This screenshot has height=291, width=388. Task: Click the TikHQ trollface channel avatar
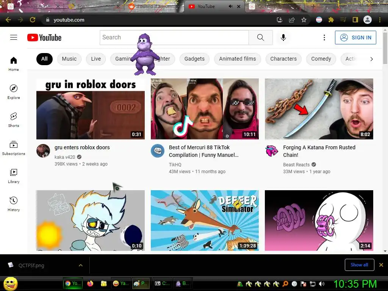[158, 151]
